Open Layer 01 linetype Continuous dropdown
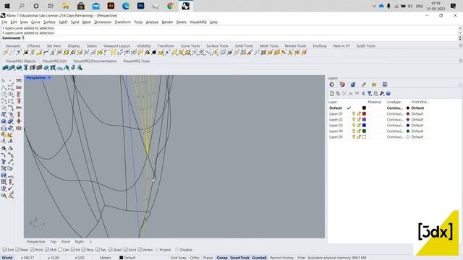 click(x=395, y=114)
